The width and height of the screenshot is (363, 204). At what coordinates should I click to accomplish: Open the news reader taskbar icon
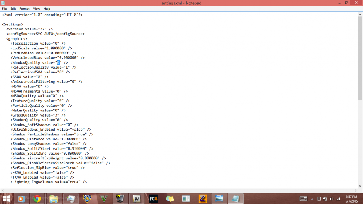tap(186, 199)
